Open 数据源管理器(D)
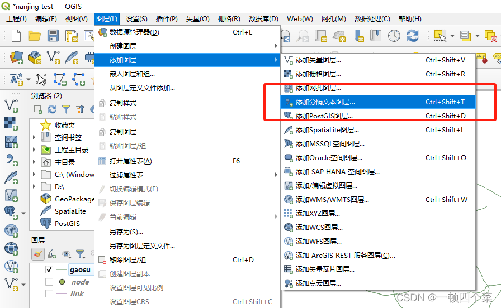The width and height of the screenshot is (501, 308). [x=187, y=32]
